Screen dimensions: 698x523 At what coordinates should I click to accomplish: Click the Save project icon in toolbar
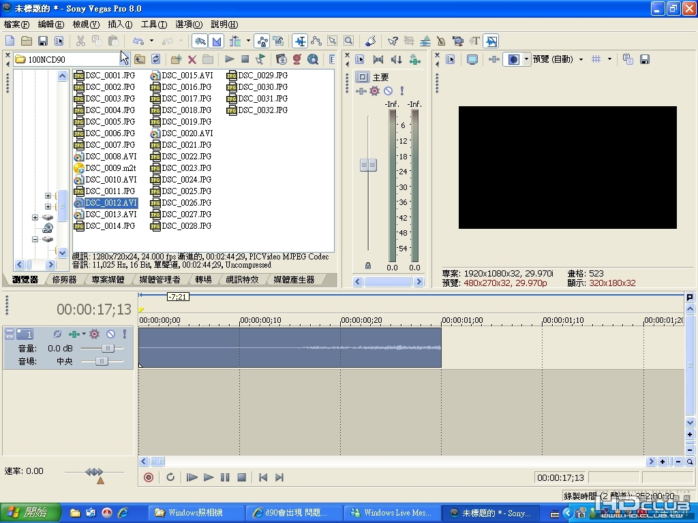[x=42, y=41]
